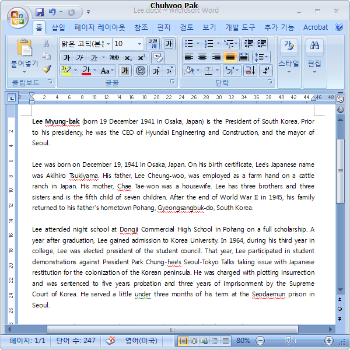This screenshot has width=350, height=350.
Task: Activate the Format Painter brush
Action: [x=47, y=69]
